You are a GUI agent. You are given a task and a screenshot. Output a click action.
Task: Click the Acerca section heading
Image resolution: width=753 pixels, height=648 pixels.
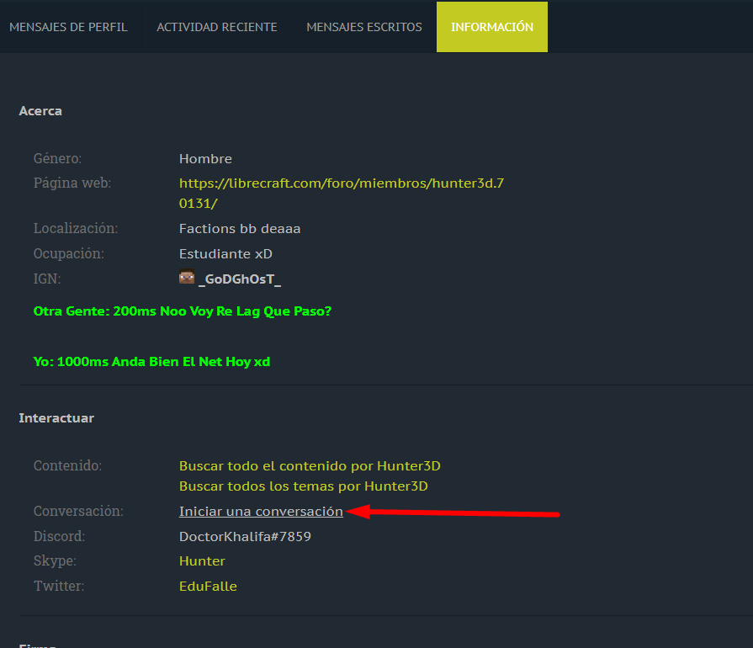[40, 111]
